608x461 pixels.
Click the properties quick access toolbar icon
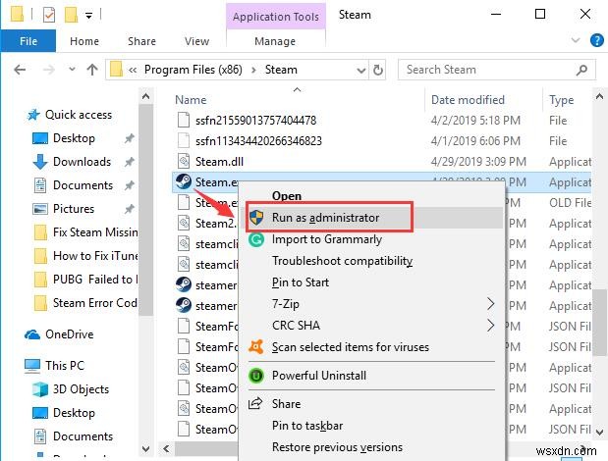click(49, 15)
